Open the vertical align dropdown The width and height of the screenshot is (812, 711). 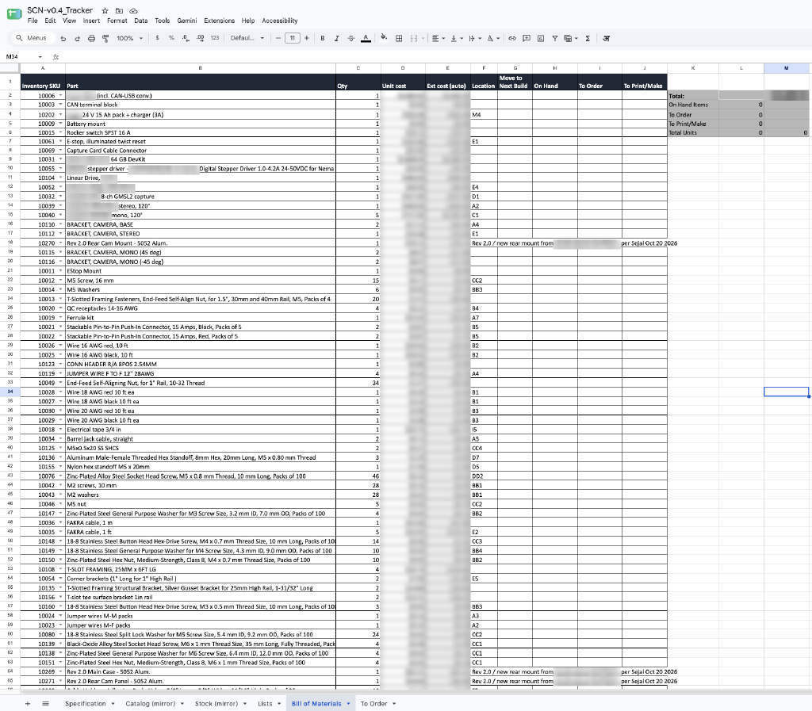457,38
